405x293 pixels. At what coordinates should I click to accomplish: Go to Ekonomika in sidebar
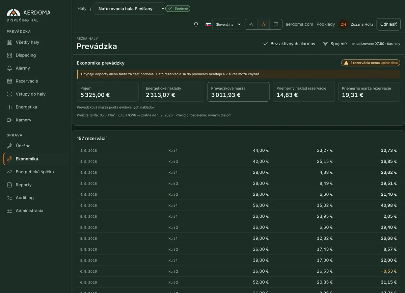pyautogui.click(x=36, y=159)
